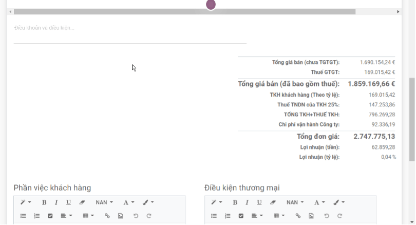Screen dimensions: 416x225
Task: Open highlight brush color dropdown in Điều kiện thương mại editor
Action: [339, 202]
